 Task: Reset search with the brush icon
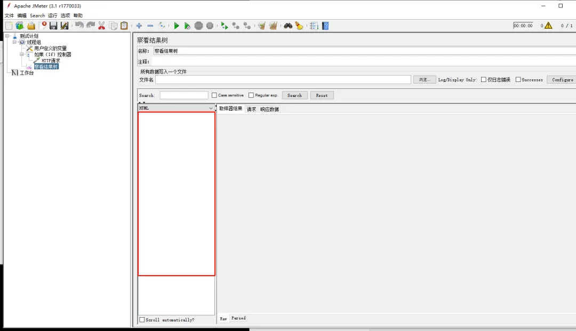point(299,26)
